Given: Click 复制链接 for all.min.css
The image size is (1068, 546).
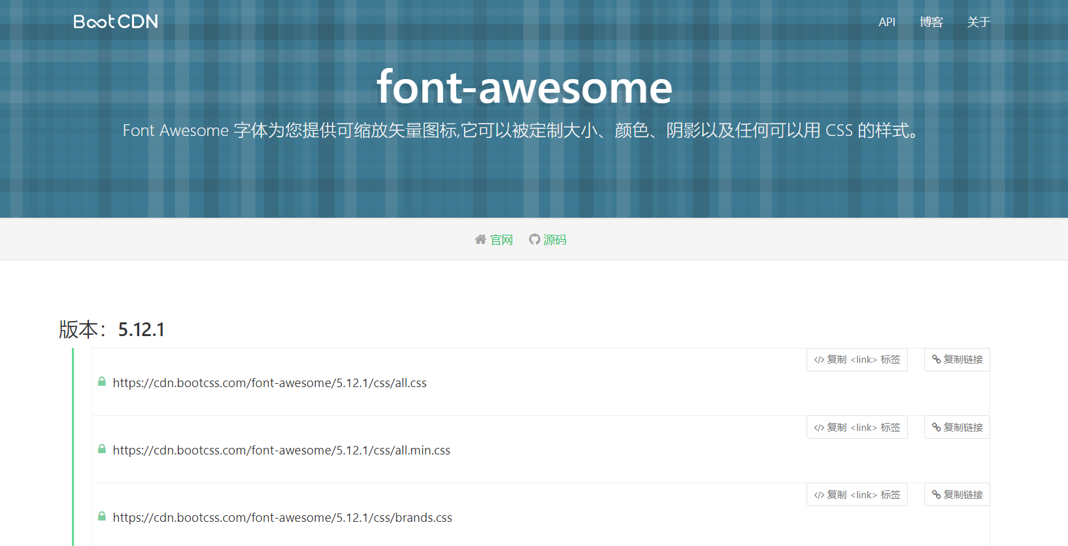Looking at the screenshot, I should (x=957, y=427).
